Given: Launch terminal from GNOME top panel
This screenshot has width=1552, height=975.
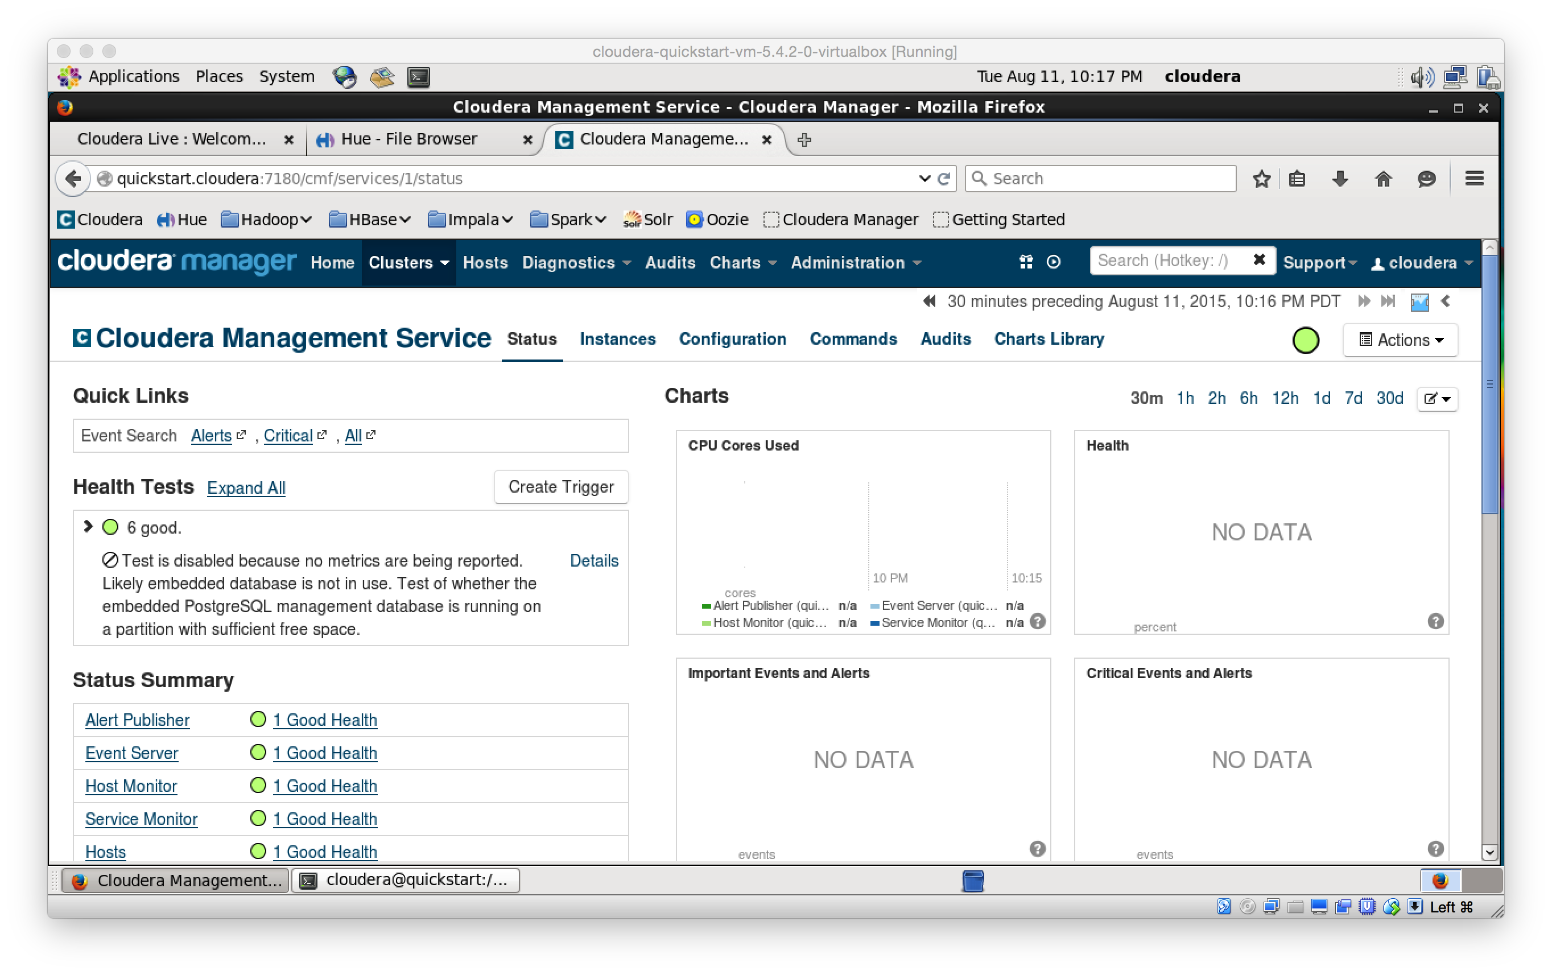Looking at the screenshot, I should pos(418,77).
